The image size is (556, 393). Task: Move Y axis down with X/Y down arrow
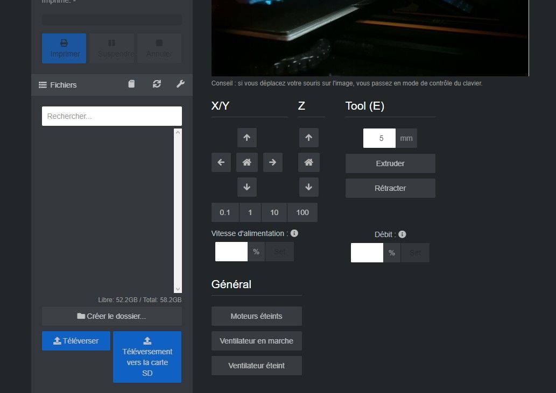pyautogui.click(x=247, y=187)
